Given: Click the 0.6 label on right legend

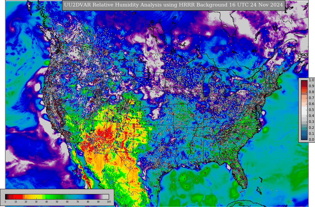Looking at the screenshot, I should click(x=311, y=104).
